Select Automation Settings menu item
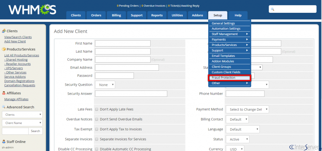This screenshot has height=151, width=322. (230, 28)
